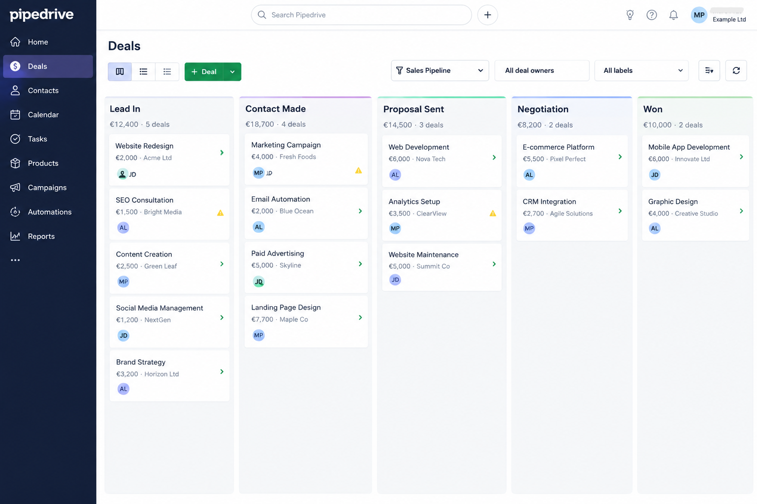Click the Example Ltd company name
Viewport: 757px width, 504px height.
[x=729, y=20]
